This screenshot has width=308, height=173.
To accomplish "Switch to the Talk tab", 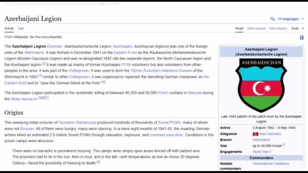I will (x=20, y=28).
